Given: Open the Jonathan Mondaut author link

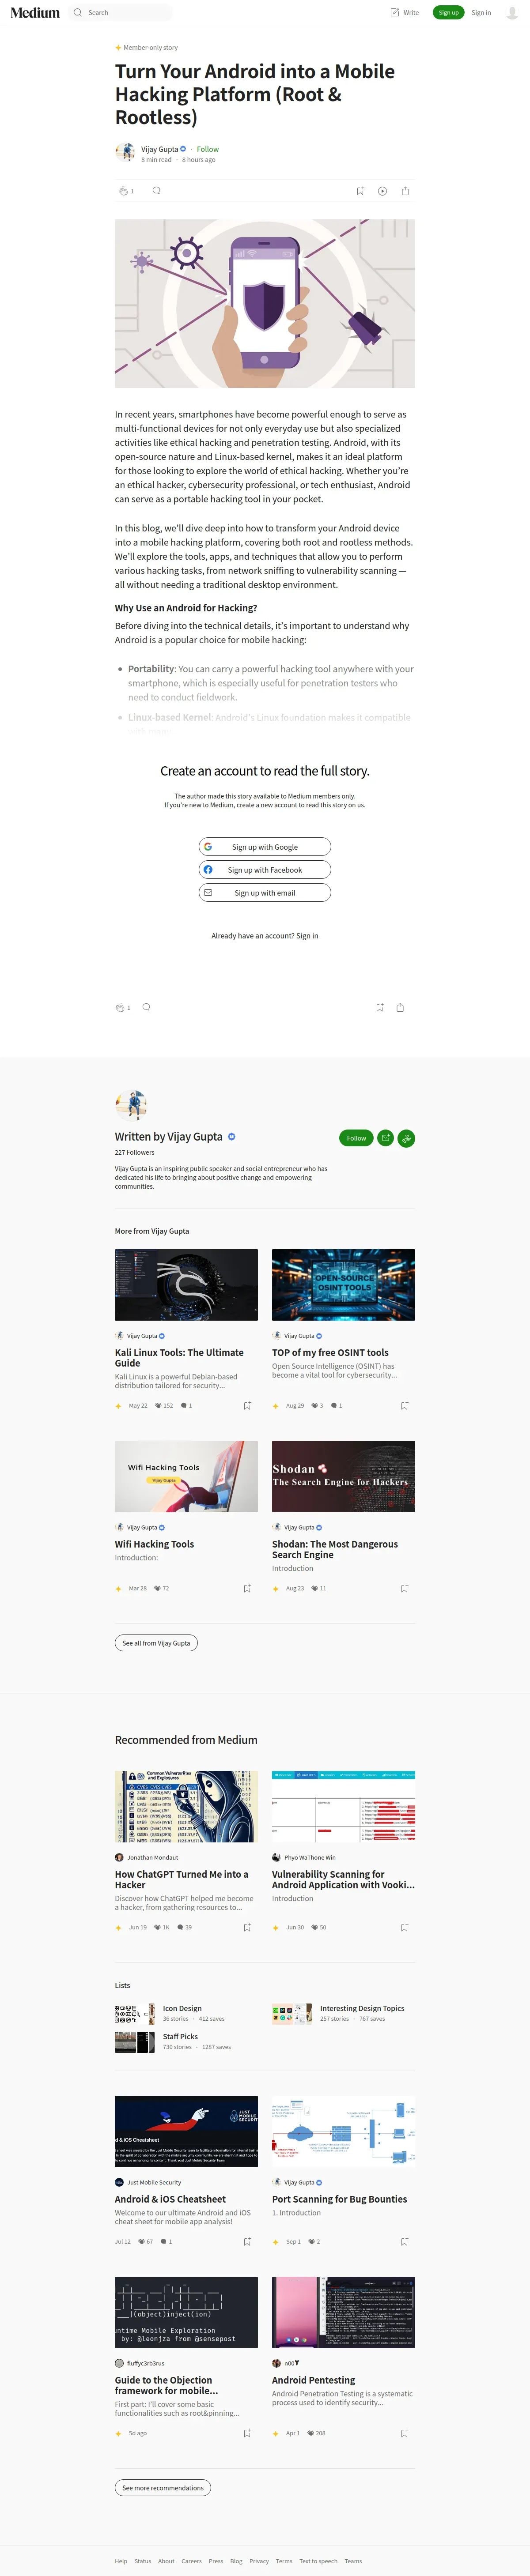Looking at the screenshot, I should pyautogui.click(x=152, y=1858).
